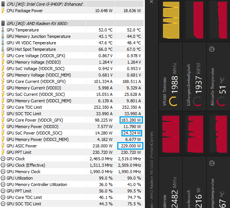Image resolution: width=230 pixels, height=208 pixels.
Task: Click the 1,511.3 MHz effective clock value
Action: tap(101, 165)
